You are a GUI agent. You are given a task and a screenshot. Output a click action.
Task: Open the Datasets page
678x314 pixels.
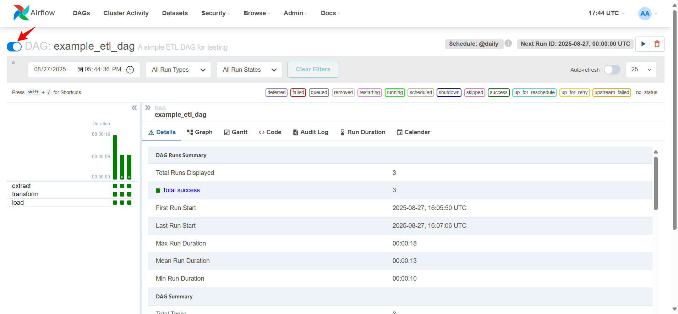click(175, 13)
